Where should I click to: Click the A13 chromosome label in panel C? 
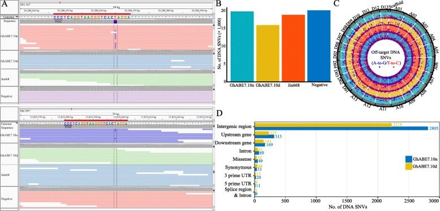coord(353,98)
